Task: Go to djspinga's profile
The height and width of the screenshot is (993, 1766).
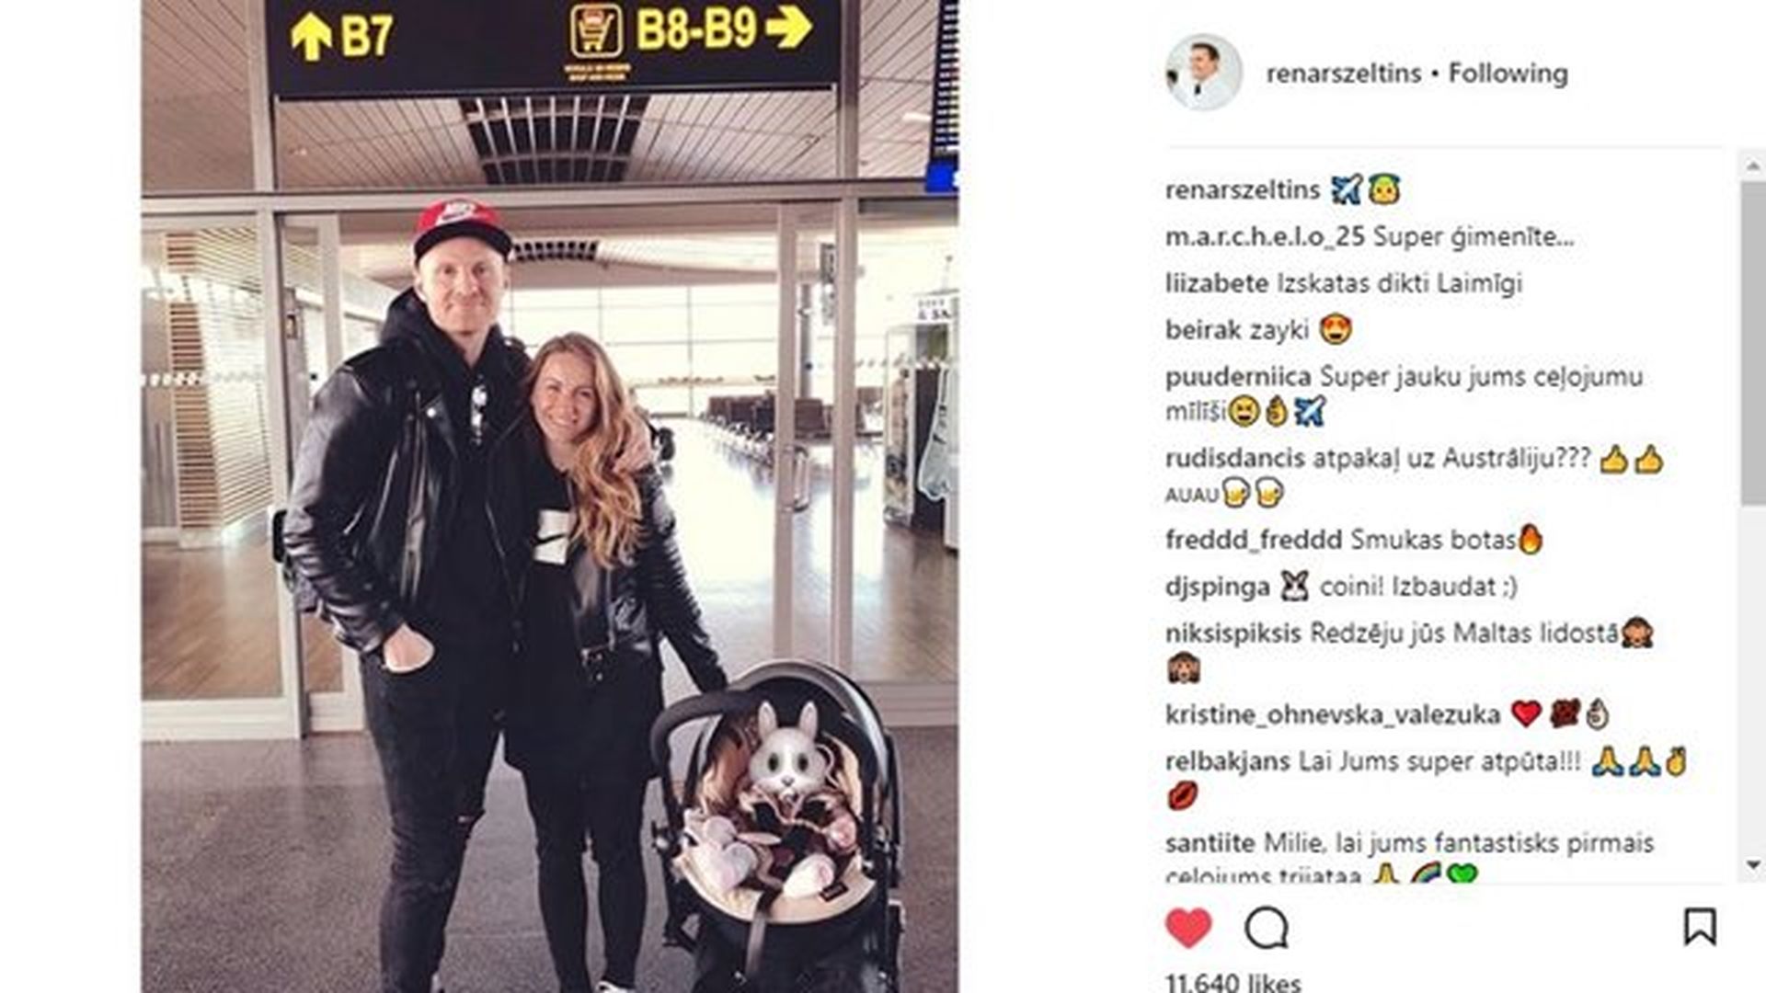Action: pyautogui.click(x=1218, y=587)
